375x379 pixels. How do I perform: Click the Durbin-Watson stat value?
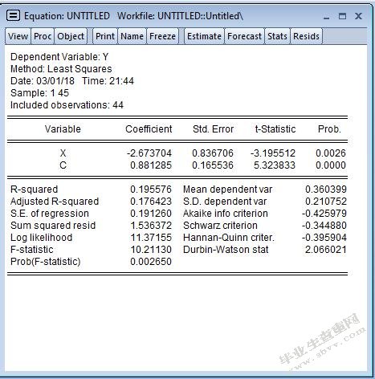[x=326, y=250]
